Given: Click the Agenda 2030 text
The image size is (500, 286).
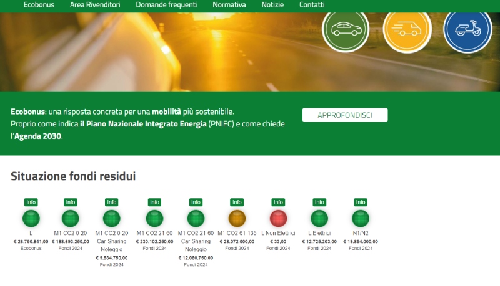Looking at the screenshot, I should coord(38,136).
